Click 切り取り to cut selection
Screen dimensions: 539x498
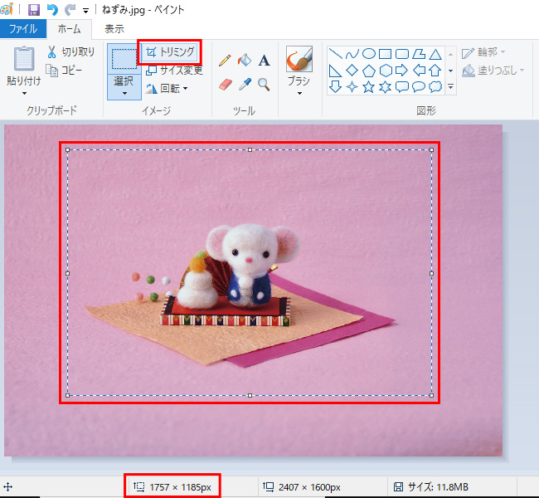(71, 52)
